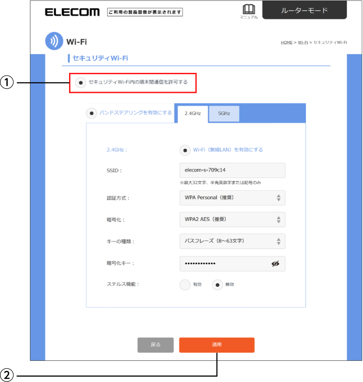The image size is (363, 382).
Task: Reveal the encryption key with the eye icon
Action: (275, 264)
